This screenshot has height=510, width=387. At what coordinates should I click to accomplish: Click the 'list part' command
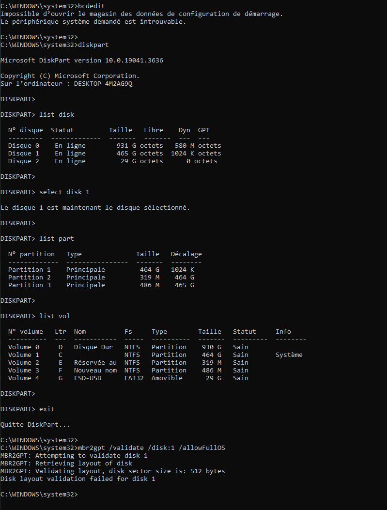pyautogui.click(x=57, y=239)
